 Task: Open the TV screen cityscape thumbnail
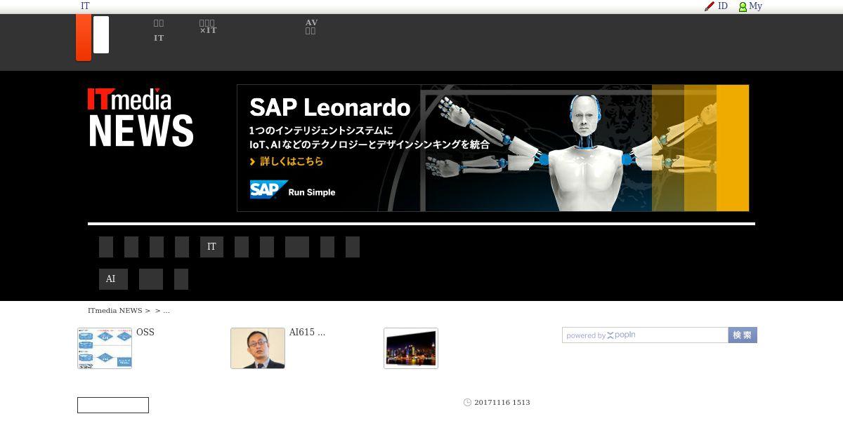coord(411,348)
